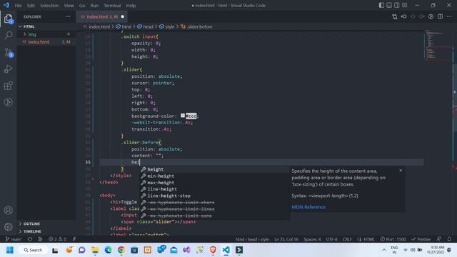Screen dimensions: 457x257
Task: Open the Edit menu
Action: pos(31,5)
